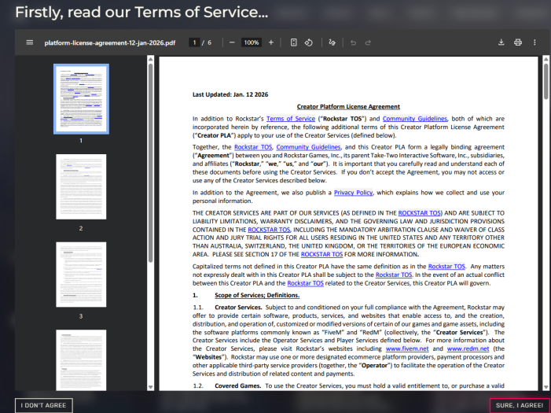Click the 'Last Updated: Jan. 12 2026' text
This screenshot has width=551, height=413.
click(x=230, y=94)
